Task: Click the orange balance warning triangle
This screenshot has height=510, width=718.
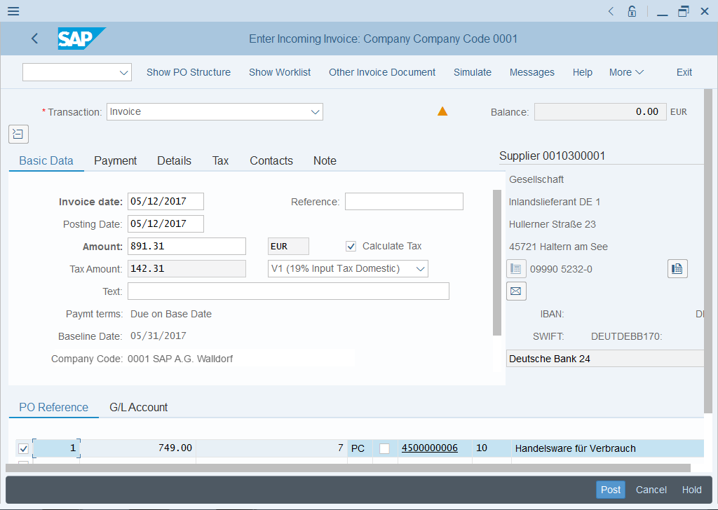Action: 442,111
